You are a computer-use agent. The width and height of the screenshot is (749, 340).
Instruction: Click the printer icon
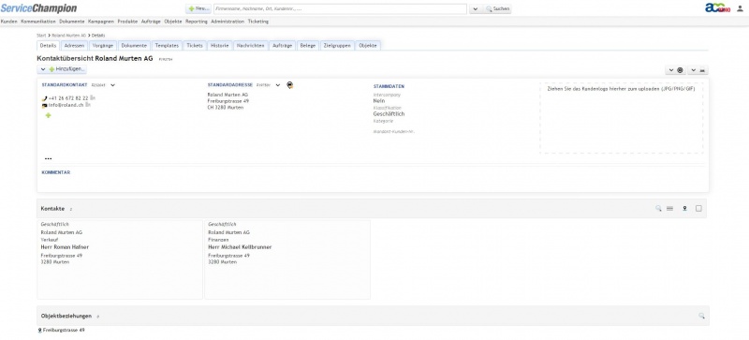[x=703, y=70]
